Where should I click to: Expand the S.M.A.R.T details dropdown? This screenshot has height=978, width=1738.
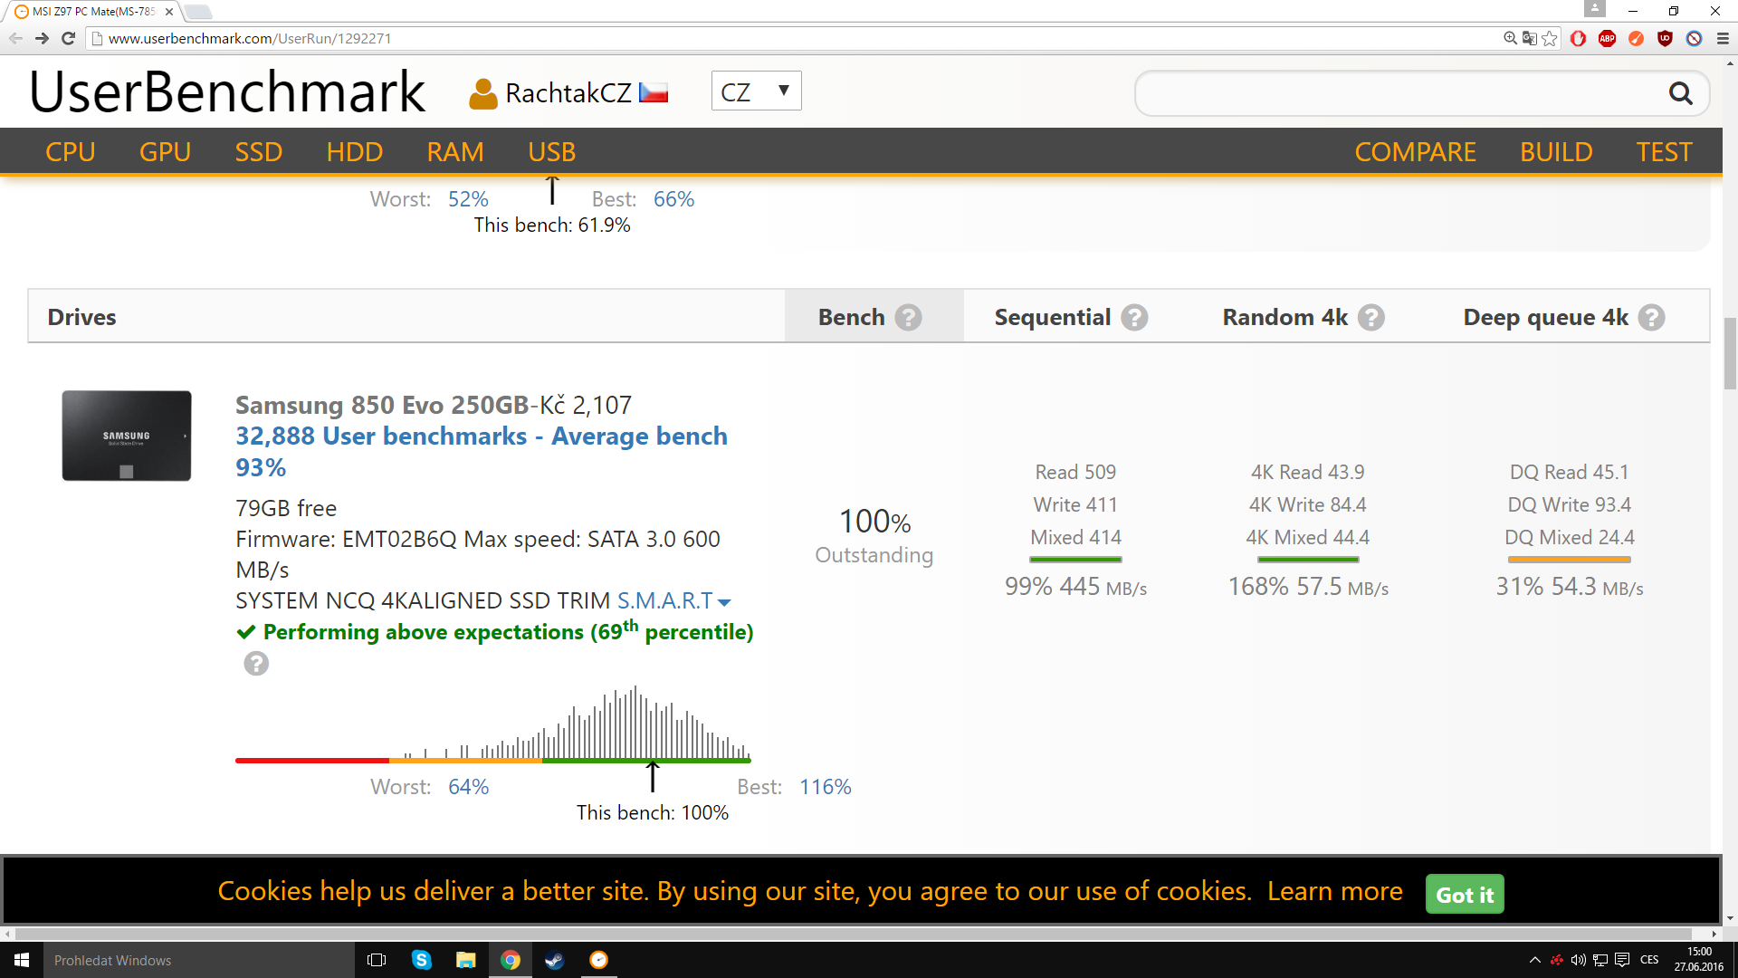pyautogui.click(x=673, y=601)
